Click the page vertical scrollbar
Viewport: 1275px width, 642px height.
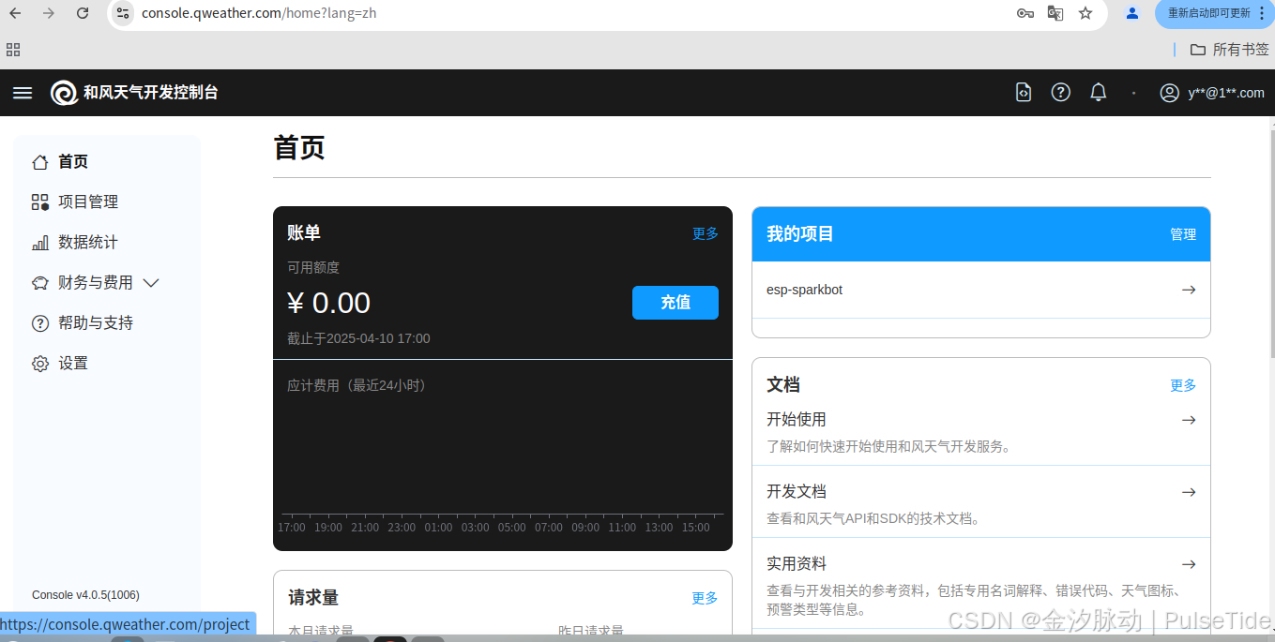click(1272, 244)
